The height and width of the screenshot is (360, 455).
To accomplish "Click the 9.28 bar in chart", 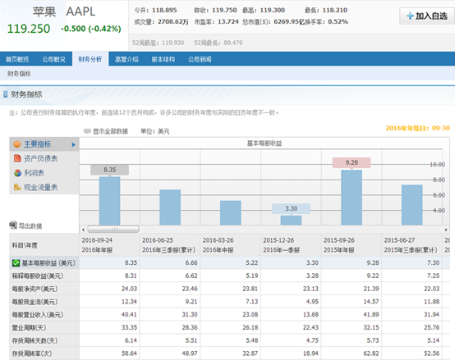I will pos(352,198).
